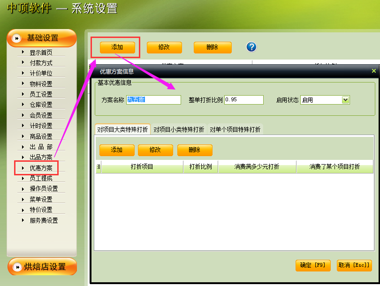Click the 确定 [F9] button
This screenshot has height=286, width=380.
click(x=313, y=265)
